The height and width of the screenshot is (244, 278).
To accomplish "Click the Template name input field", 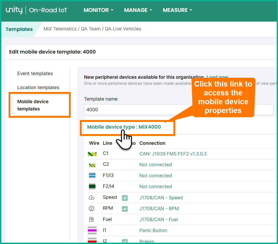I will [178, 110].
